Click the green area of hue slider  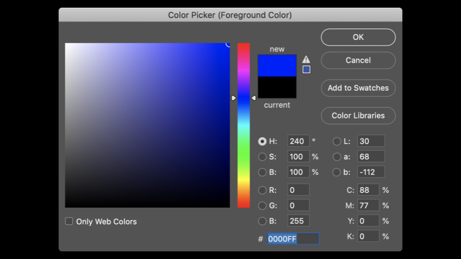243,153
